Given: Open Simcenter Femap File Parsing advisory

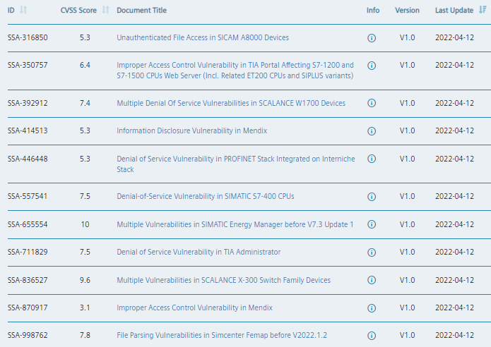Looking at the screenshot, I should [222, 335].
